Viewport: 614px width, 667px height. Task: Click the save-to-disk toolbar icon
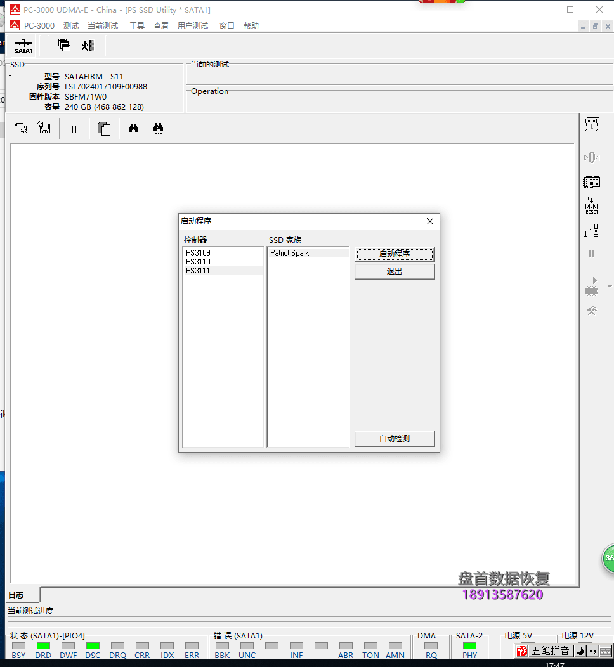[x=44, y=128]
